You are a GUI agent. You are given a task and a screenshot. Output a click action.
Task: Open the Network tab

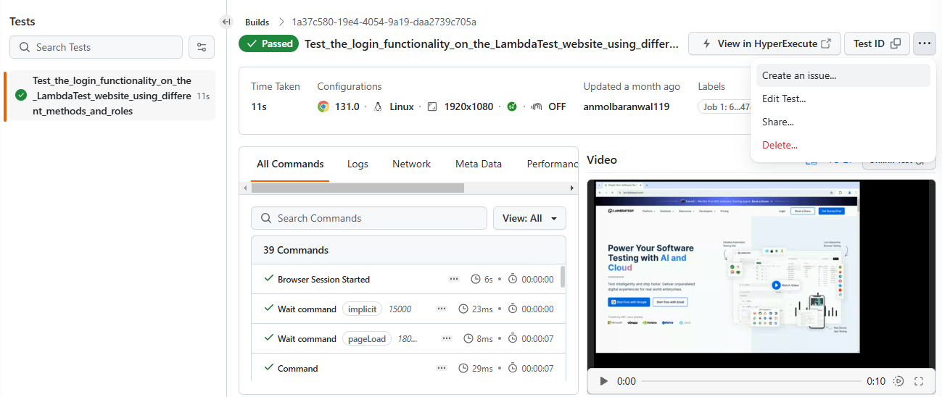point(412,164)
